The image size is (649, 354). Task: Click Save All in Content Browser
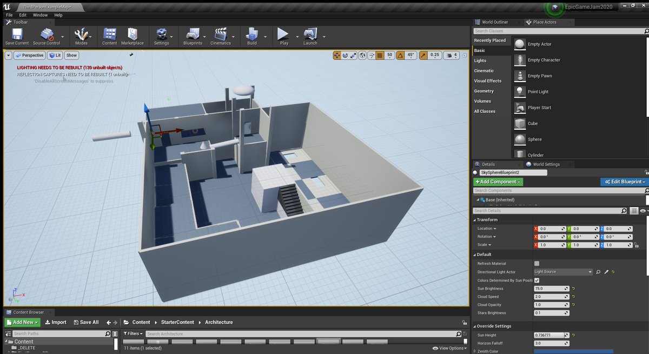[x=85, y=322]
